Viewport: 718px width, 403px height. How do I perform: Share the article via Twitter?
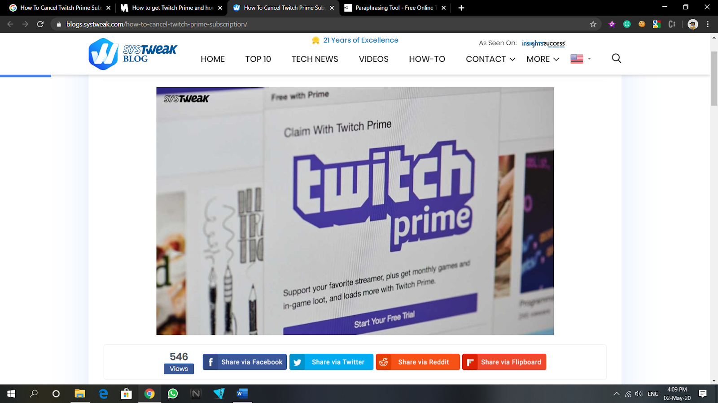[331, 362]
